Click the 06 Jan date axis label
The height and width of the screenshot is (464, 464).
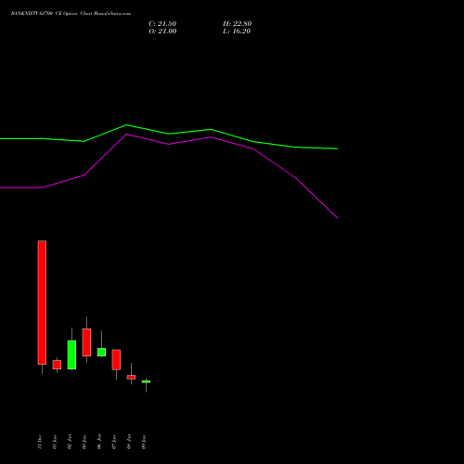(x=99, y=442)
